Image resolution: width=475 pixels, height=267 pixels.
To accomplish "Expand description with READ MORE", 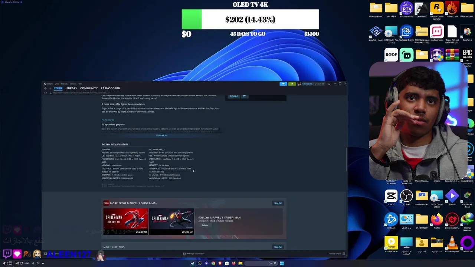I will [x=162, y=135].
